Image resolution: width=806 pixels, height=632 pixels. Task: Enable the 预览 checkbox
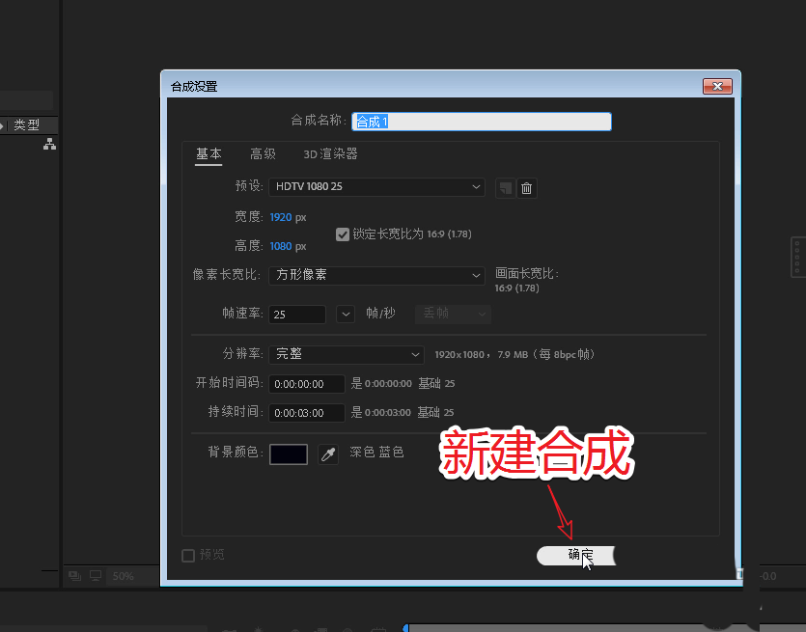(188, 554)
